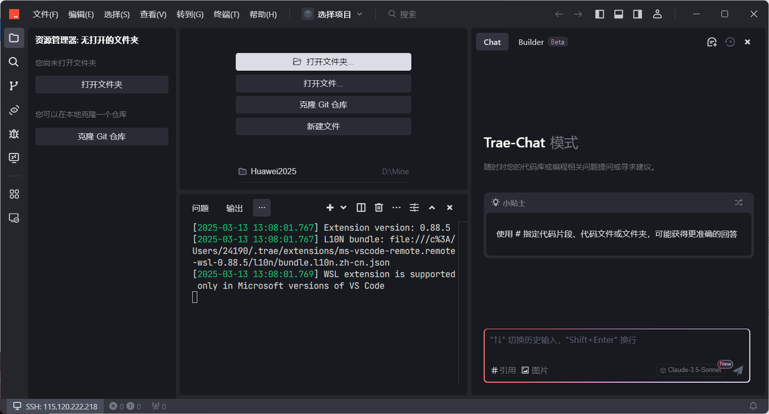Click the Trae logo in title bar
The image size is (769, 414).
[14, 14]
